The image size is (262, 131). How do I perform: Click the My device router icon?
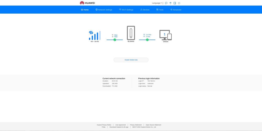coord(131,33)
